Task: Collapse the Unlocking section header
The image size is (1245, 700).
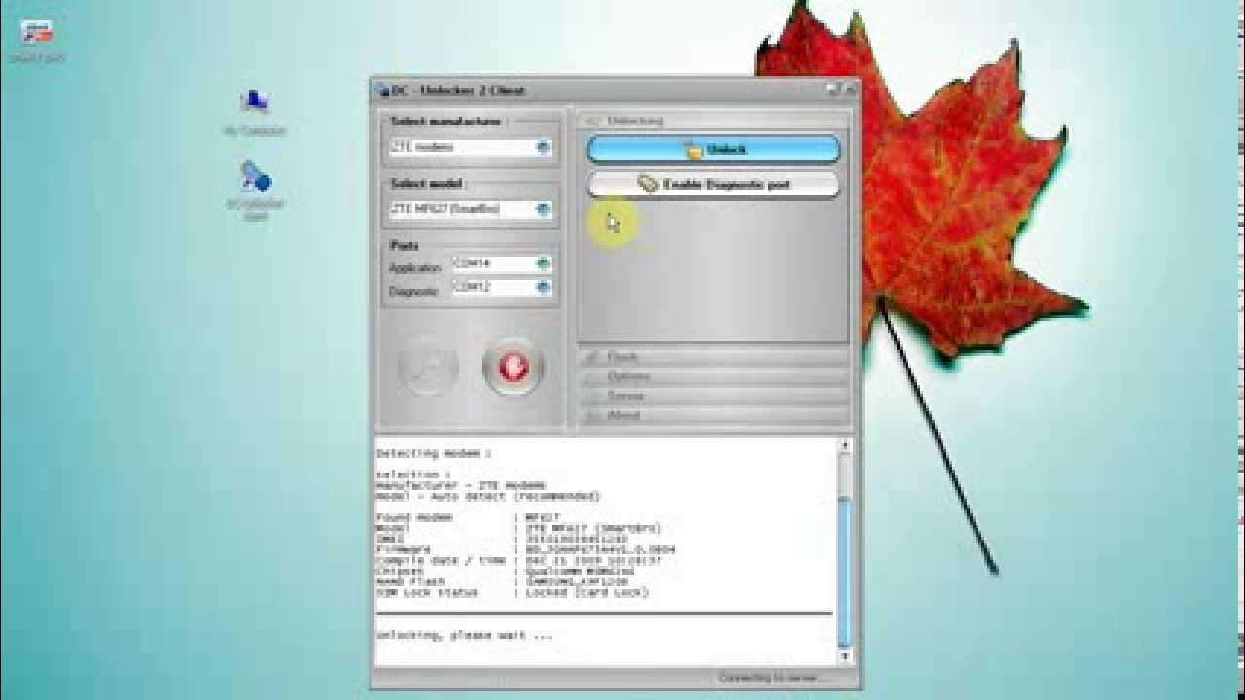Action: pos(714,121)
